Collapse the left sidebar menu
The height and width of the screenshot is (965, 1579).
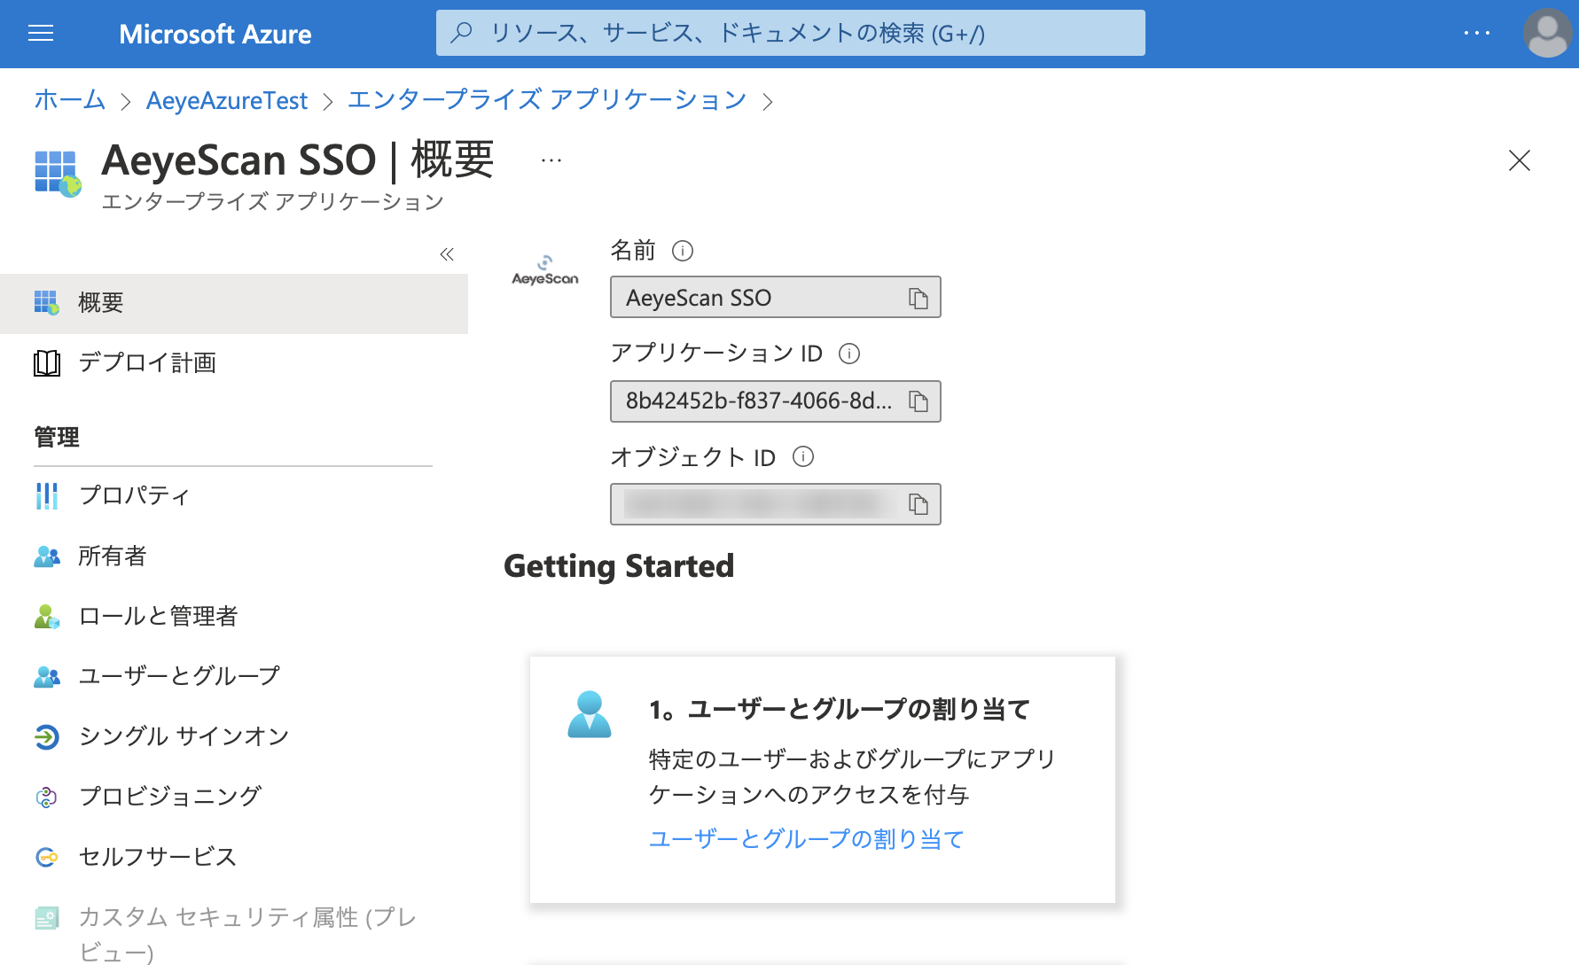tap(447, 255)
